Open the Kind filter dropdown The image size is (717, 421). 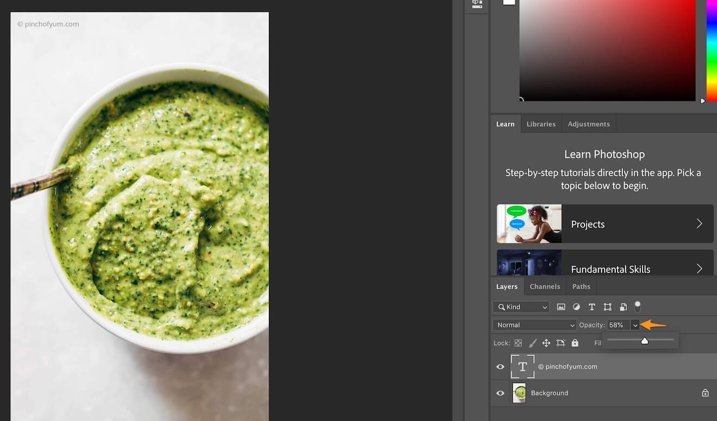tap(520, 307)
